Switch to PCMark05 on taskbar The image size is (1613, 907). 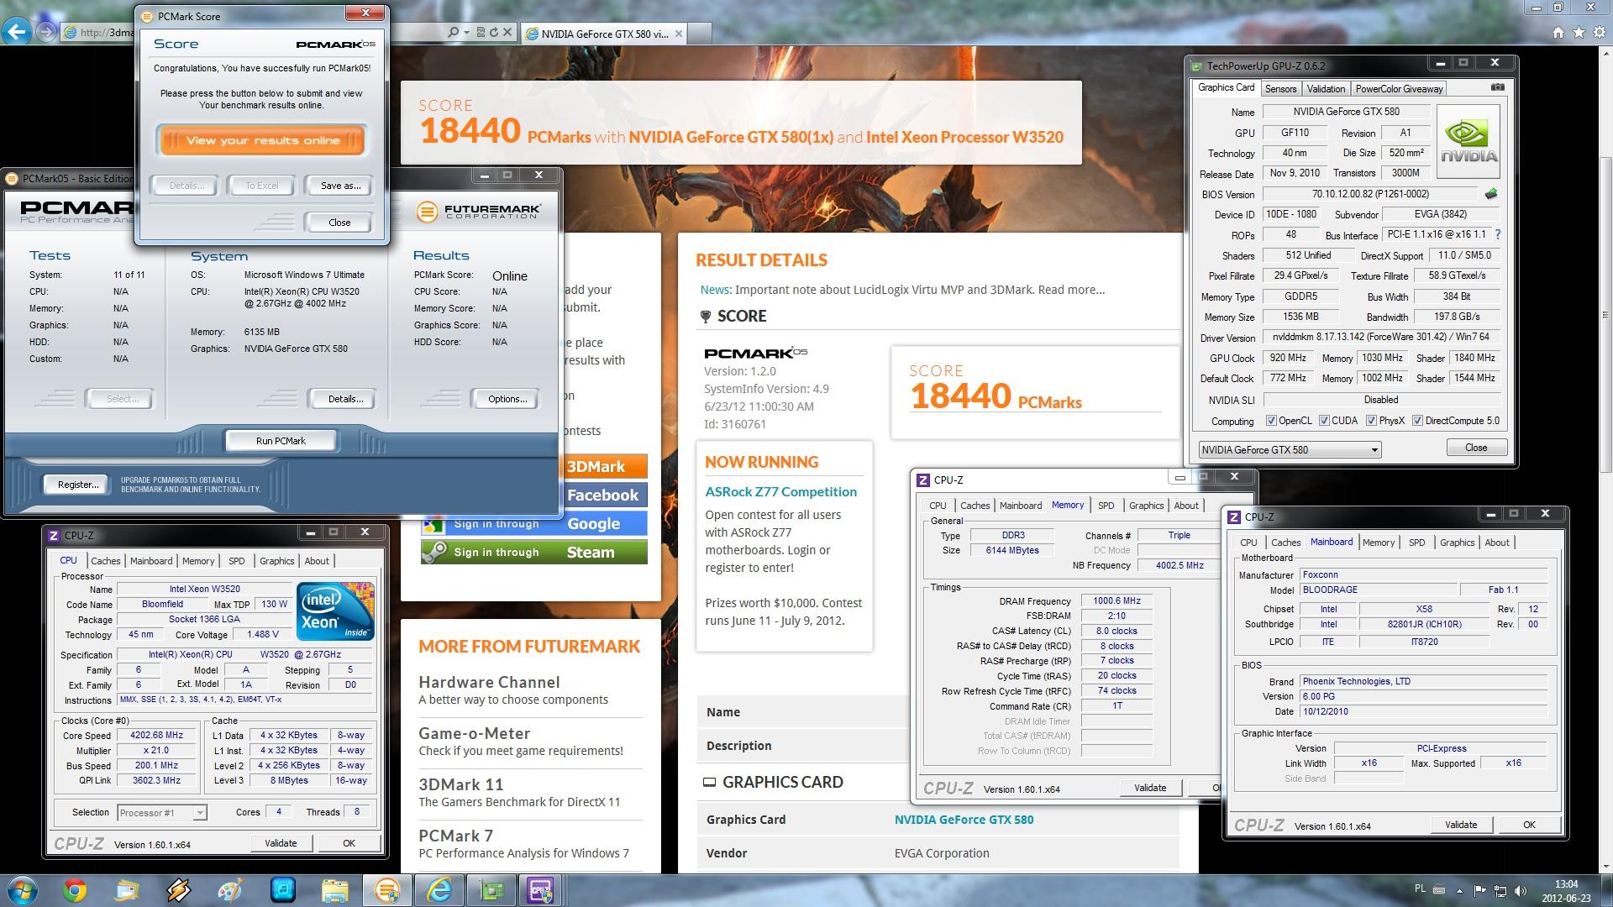[x=387, y=890]
